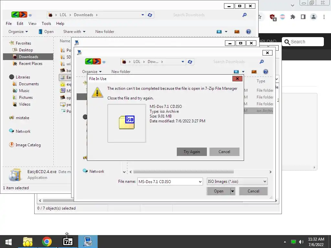Click the File name input field
Viewport: 331px width, 248px height.
[x=168, y=181]
